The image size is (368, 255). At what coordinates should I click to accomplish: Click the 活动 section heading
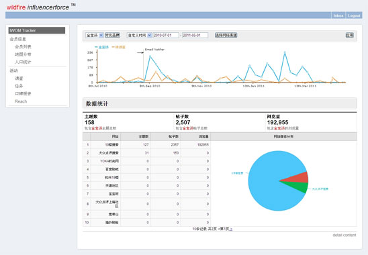click(x=13, y=70)
